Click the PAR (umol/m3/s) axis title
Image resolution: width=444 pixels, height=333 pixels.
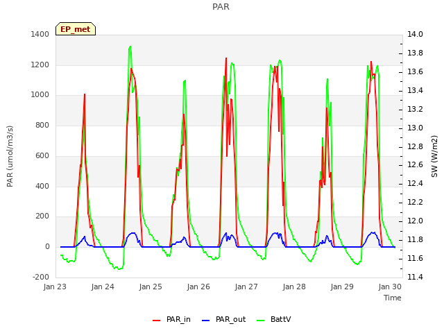10,156
